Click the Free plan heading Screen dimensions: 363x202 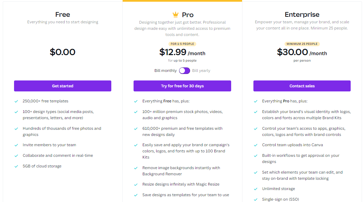point(63,14)
